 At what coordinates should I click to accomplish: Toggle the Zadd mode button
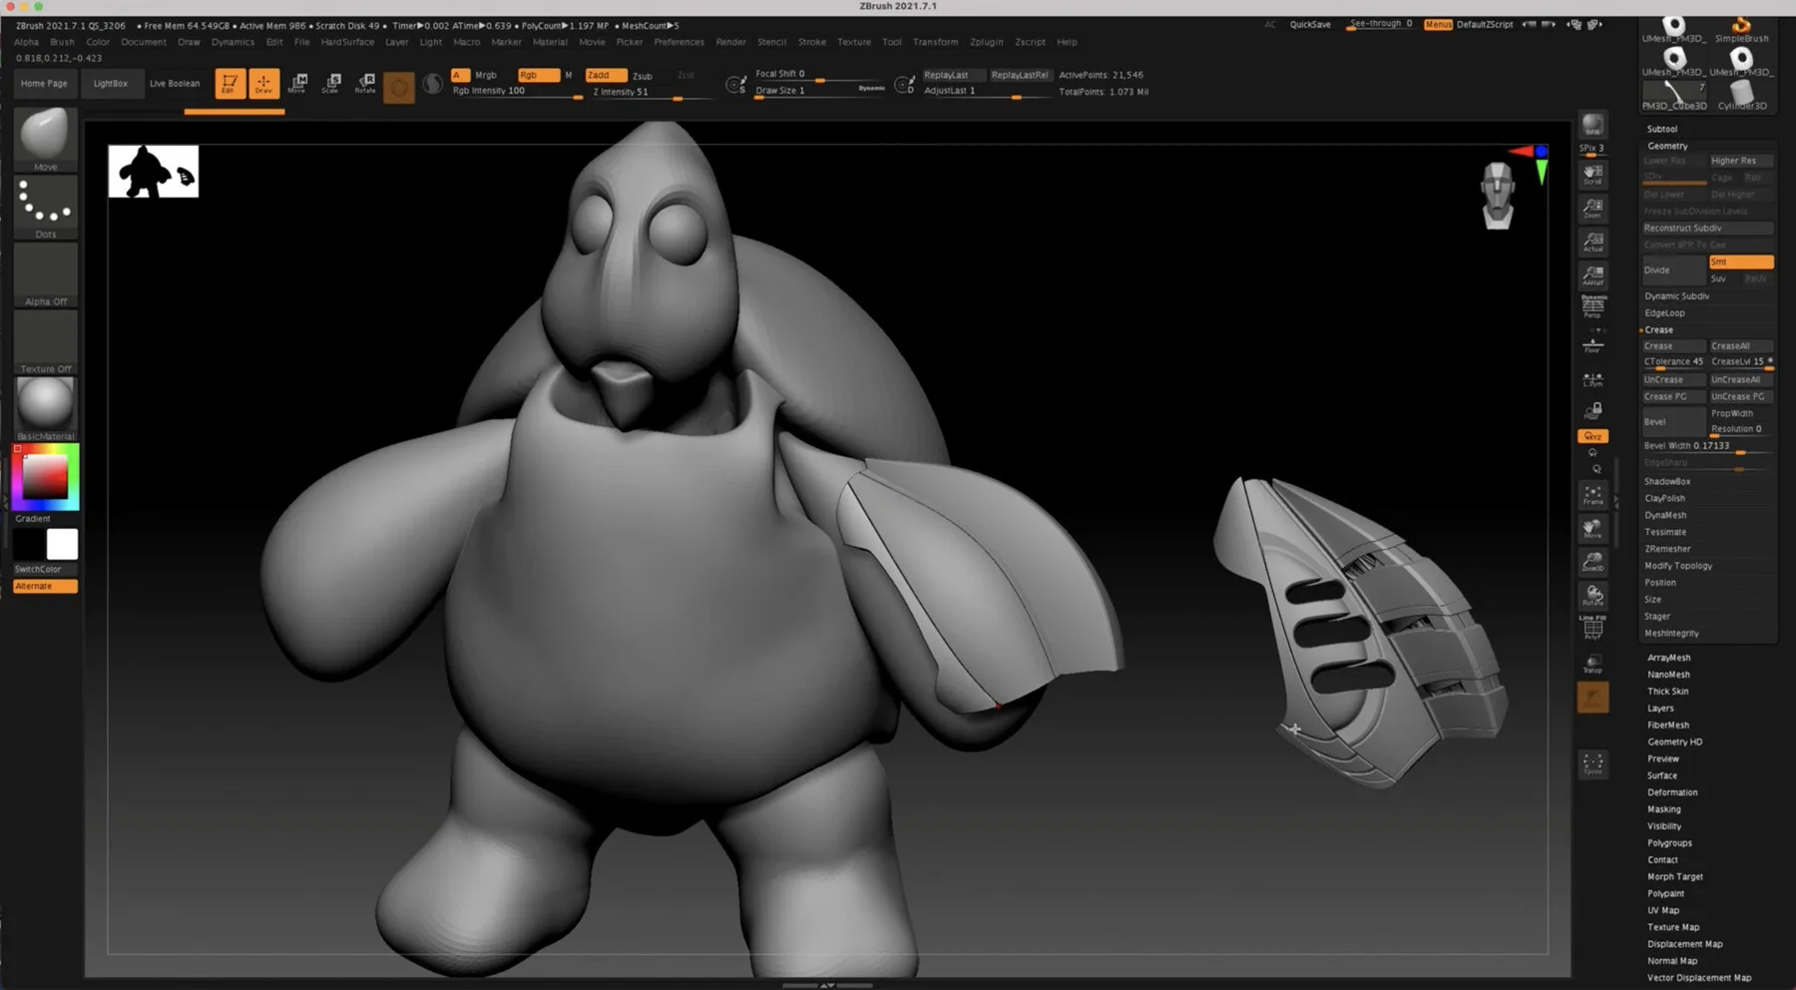[606, 75]
